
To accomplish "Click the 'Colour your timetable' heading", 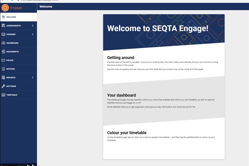I will pyautogui.click(x=127, y=133).
